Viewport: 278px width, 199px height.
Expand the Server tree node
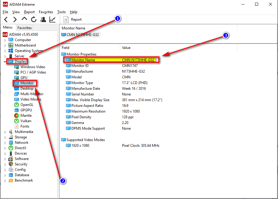coord(5,56)
